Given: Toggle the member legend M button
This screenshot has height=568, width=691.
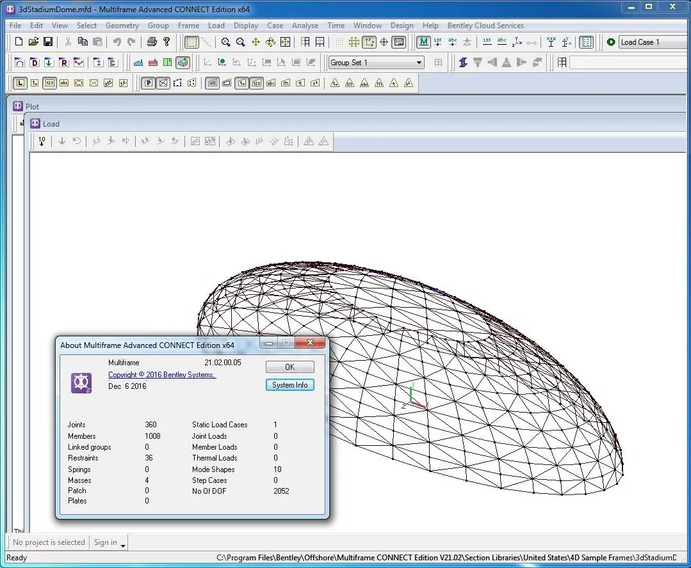Looking at the screenshot, I should [x=423, y=42].
